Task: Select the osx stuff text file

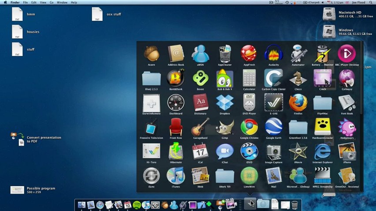Action: click(97, 14)
